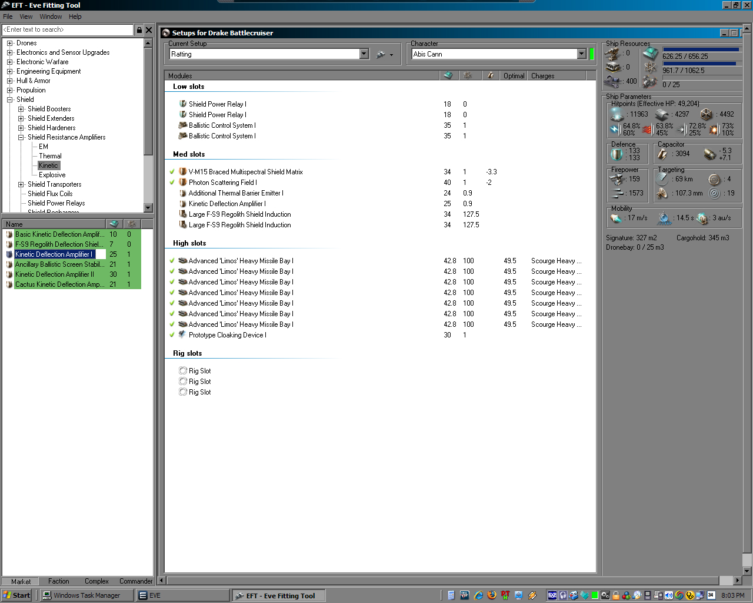Screen dimensions: 753x603
Task: Open the setup actions dropdown arrow
Action: 392,55
